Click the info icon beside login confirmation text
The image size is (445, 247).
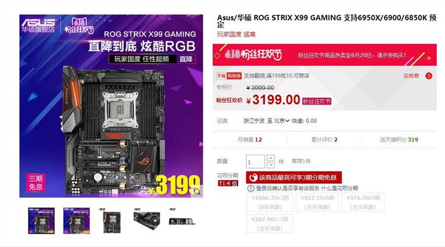251,189
